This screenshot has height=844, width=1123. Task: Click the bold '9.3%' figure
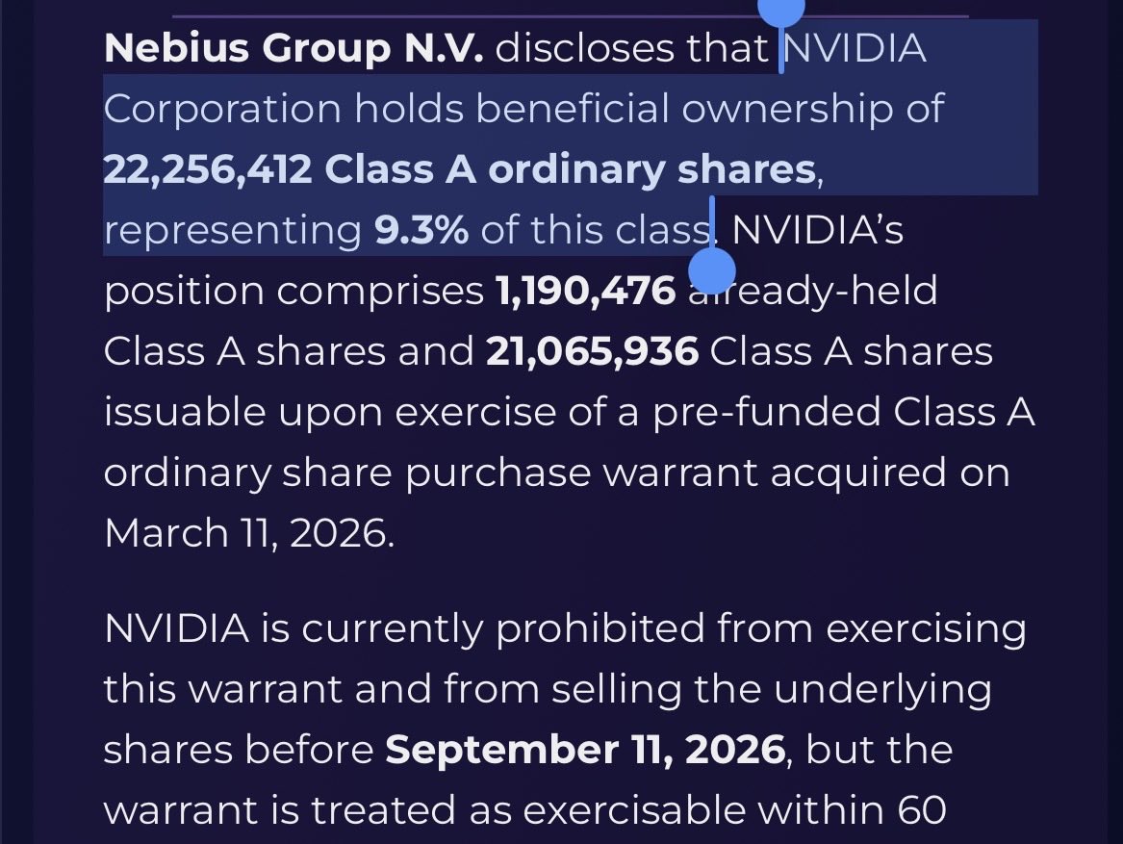[x=421, y=230]
